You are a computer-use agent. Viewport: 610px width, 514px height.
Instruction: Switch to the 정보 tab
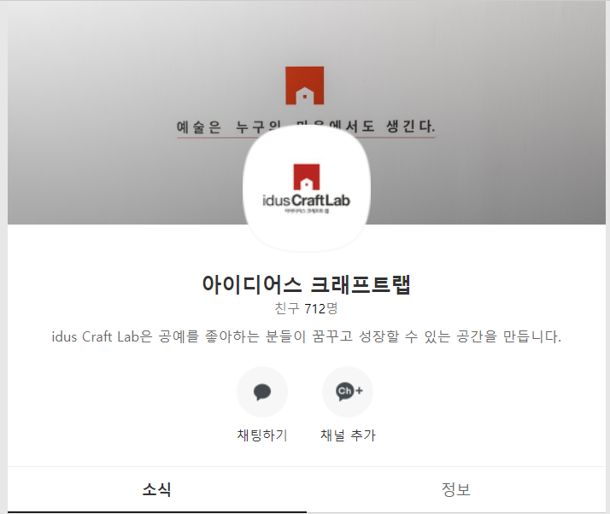coord(456,489)
